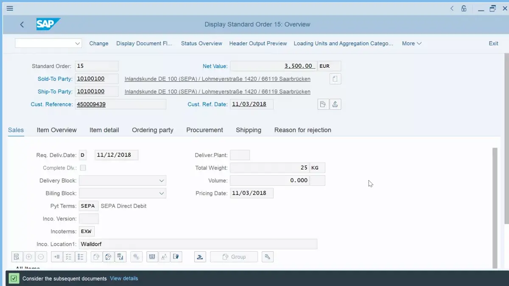The height and width of the screenshot is (286, 509).
Task: Click the vertical scrollbar of the Sales tab
Action: (x=495, y=208)
